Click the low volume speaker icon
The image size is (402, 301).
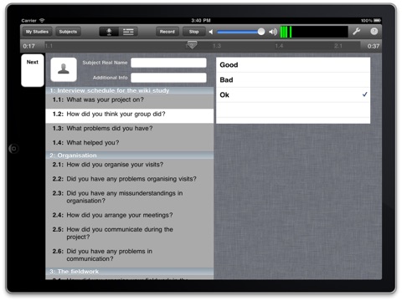click(x=211, y=32)
